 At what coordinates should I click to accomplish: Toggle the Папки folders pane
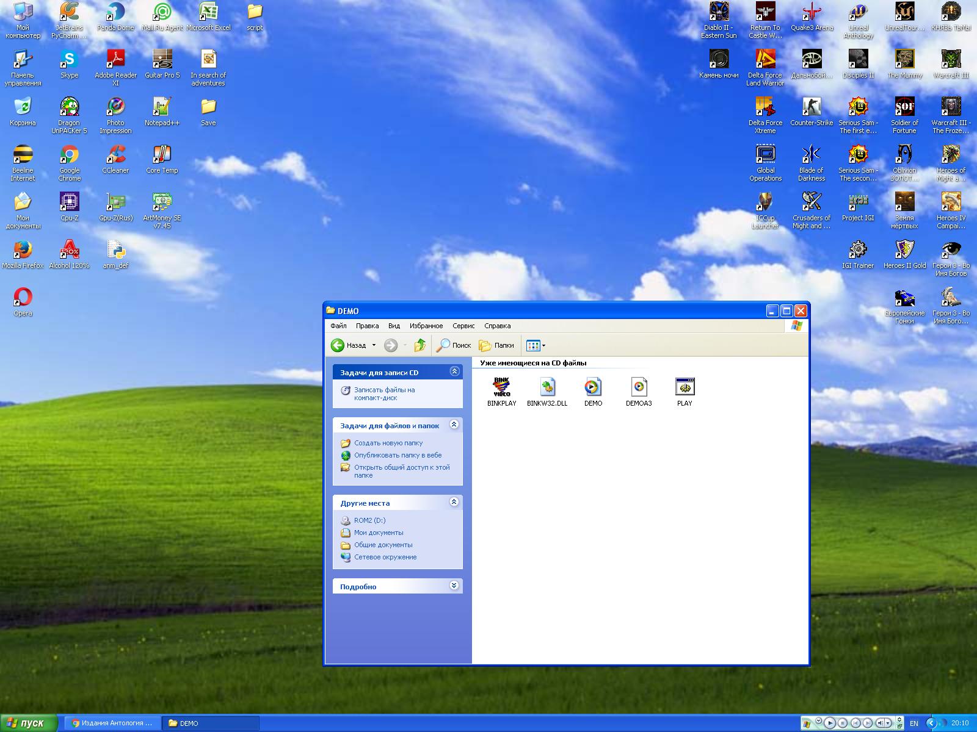click(x=496, y=345)
